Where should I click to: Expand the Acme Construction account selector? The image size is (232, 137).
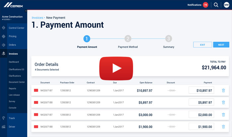tap(12, 18)
